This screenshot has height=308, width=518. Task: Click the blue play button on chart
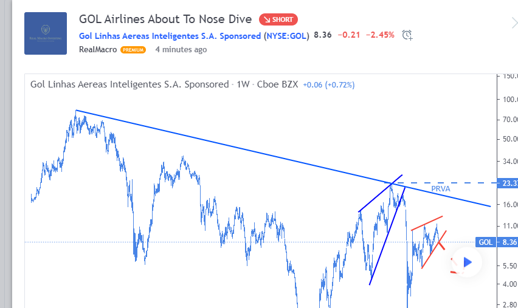pos(467,262)
